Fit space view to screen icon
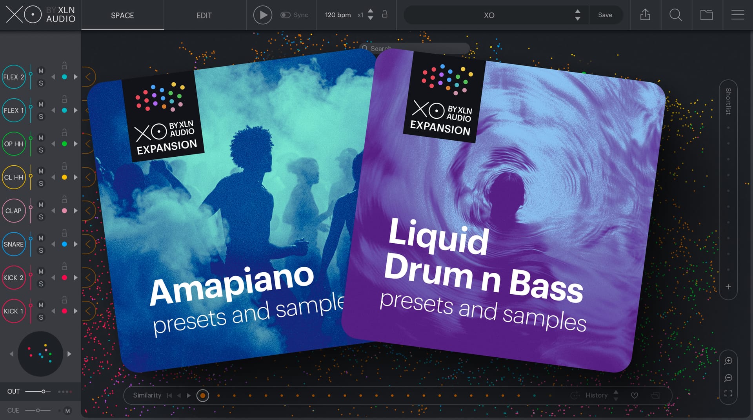 coord(728,393)
